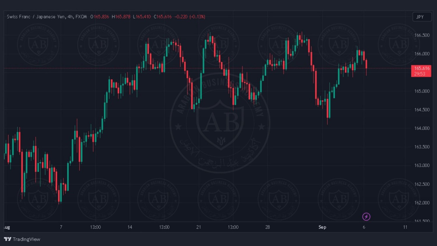Click the high value H165.878
The height and width of the screenshot is (246, 437).
pos(121,17)
